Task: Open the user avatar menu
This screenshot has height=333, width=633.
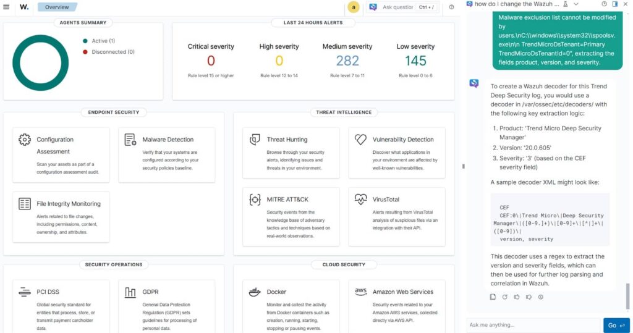Action: pos(354,7)
